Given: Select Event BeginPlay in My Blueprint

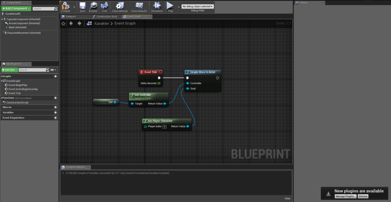Looking at the screenshot, I should [18, 85].
